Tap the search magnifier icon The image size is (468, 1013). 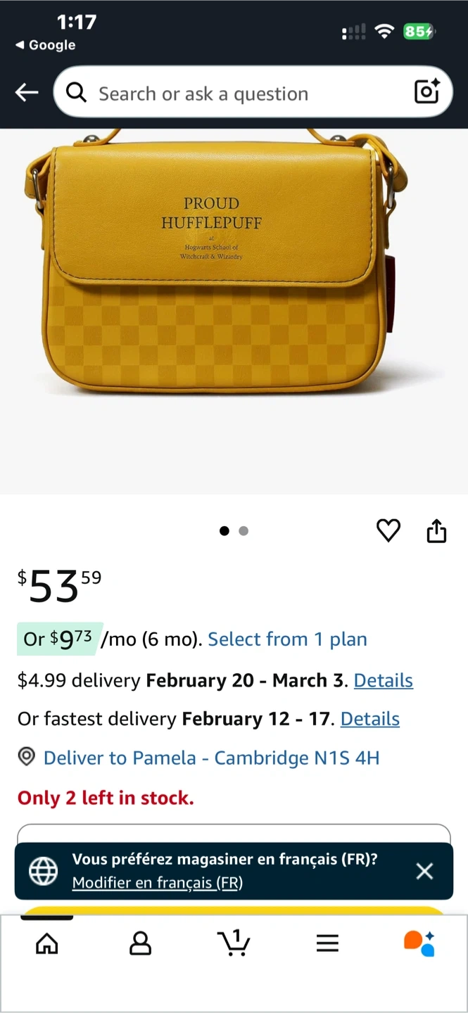(x=76, y=93)
